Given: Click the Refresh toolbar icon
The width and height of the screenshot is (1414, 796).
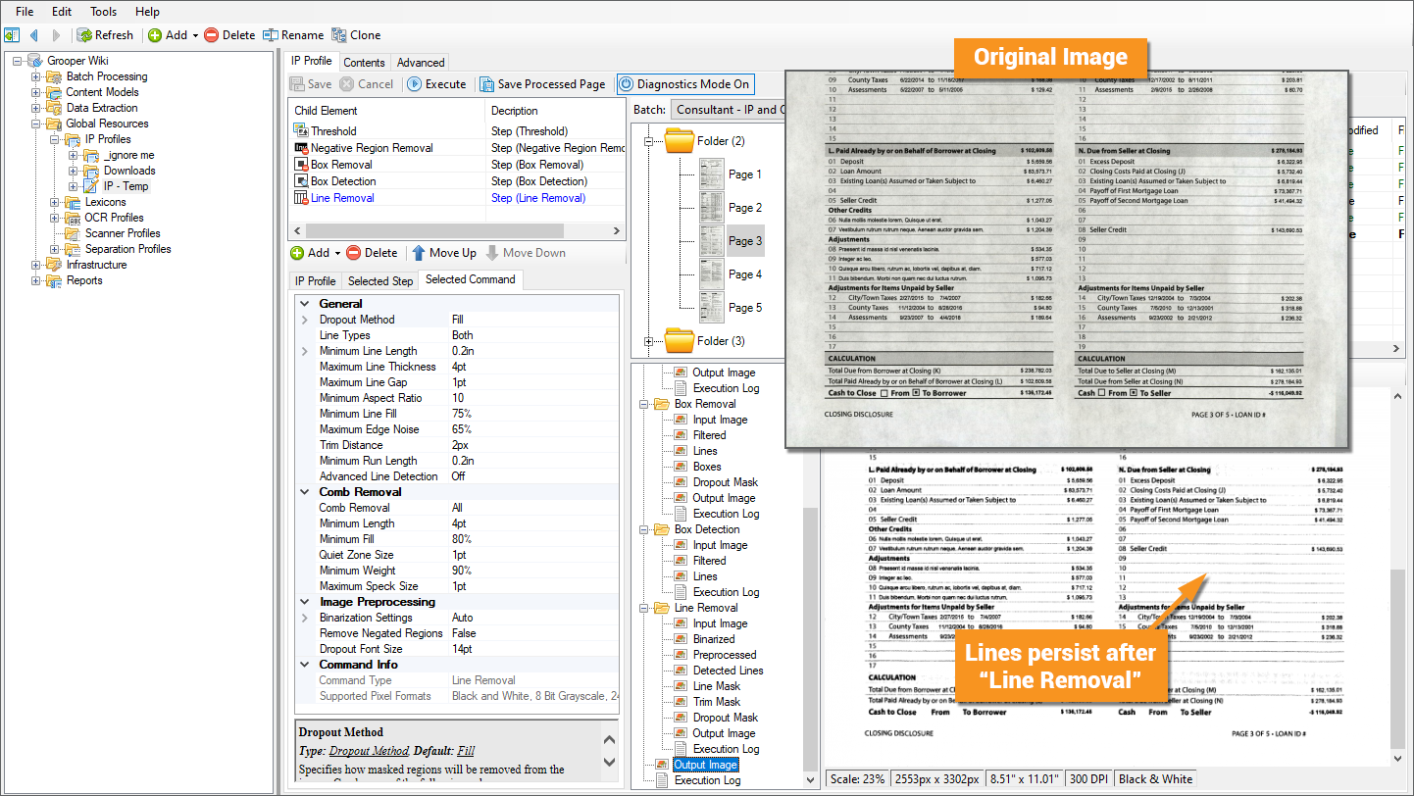Looking at the screenshot, I should click(84, 35).
